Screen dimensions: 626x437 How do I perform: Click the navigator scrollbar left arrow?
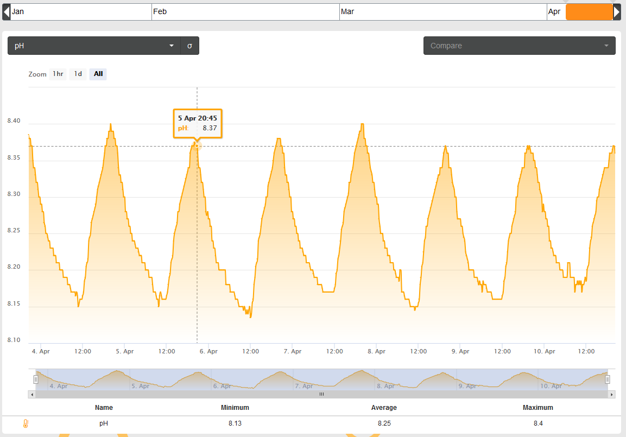pyautogui.click(x=32, y=394)
